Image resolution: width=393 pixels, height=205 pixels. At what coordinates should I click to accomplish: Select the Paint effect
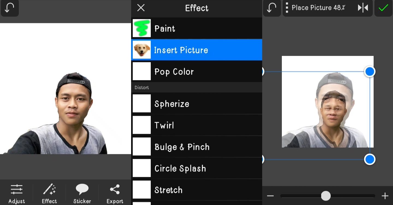pos(197,28)
